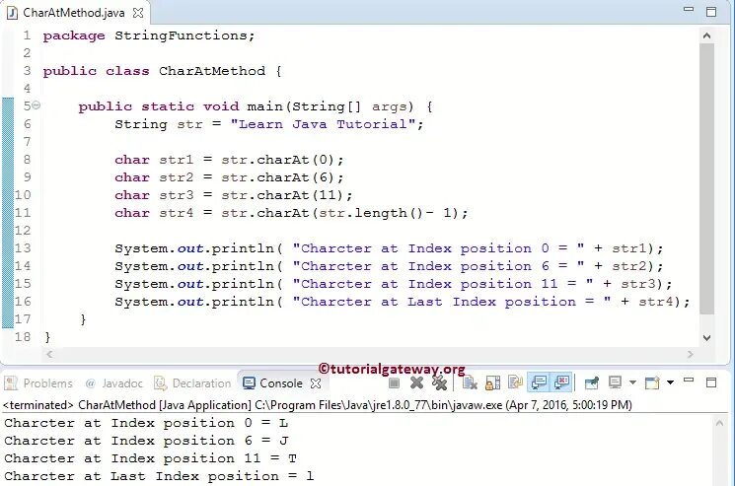Click "package" keyword on line 1
735x486 pixels.
pyautogui.click(x=74, y=36)
